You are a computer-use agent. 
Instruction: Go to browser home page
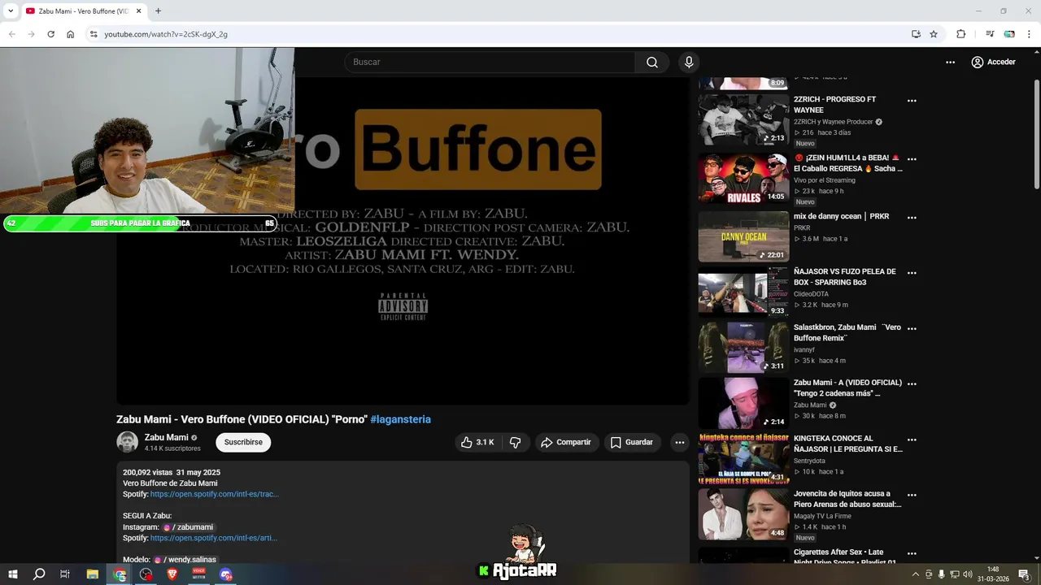point(71,34)
